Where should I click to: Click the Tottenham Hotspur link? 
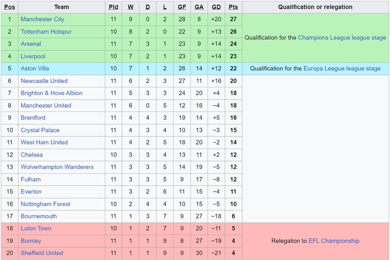(x=46, y=32)
